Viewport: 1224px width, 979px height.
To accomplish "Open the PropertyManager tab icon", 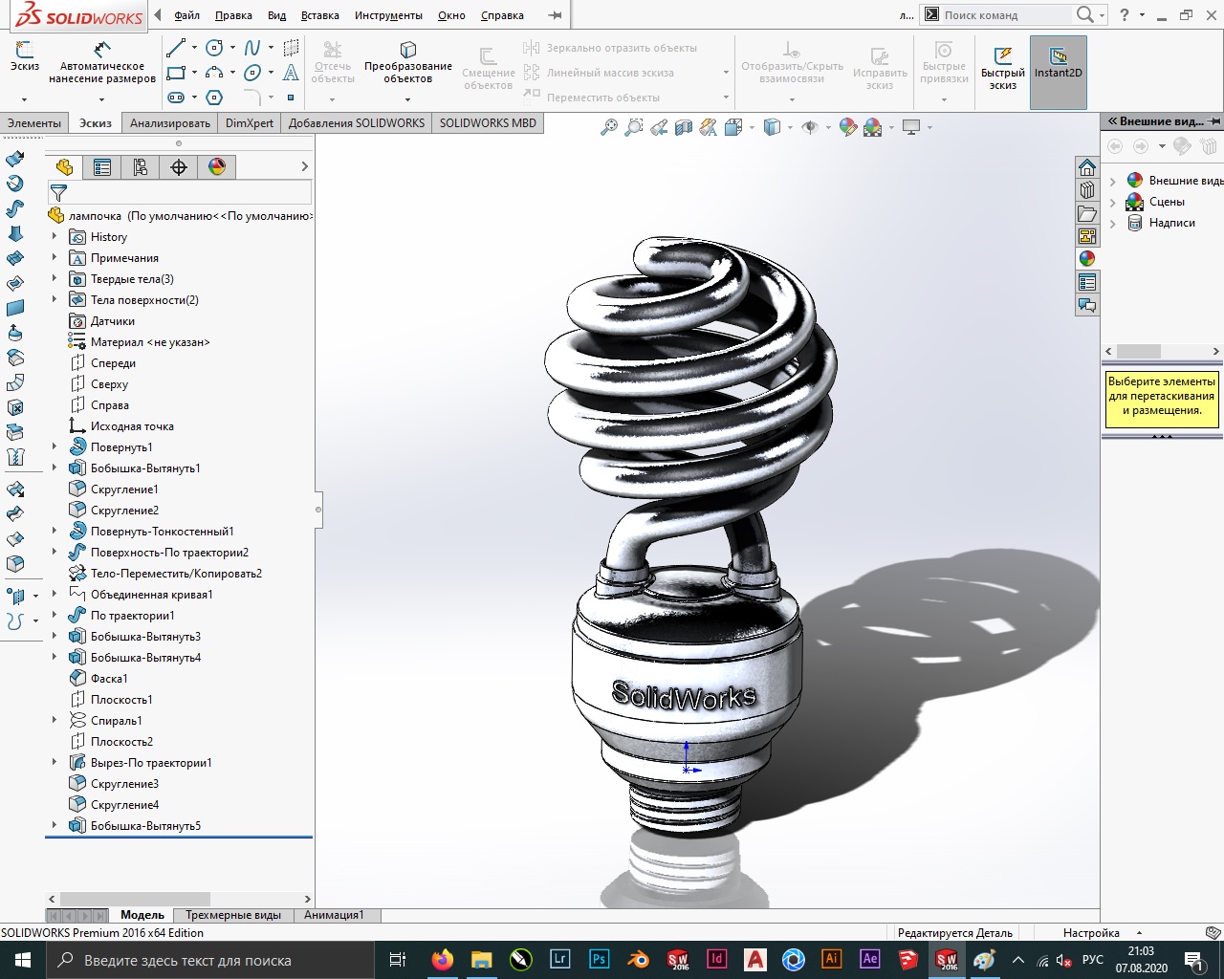I will tap(102, 167).
